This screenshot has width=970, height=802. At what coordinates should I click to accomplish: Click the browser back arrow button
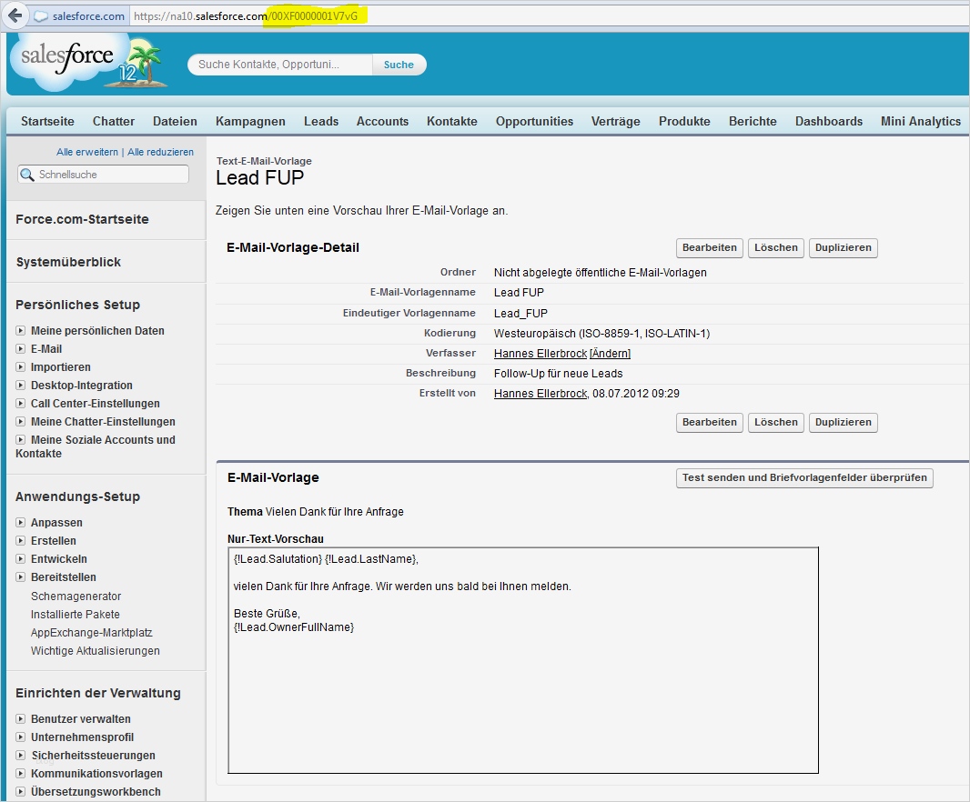[15, 15]
